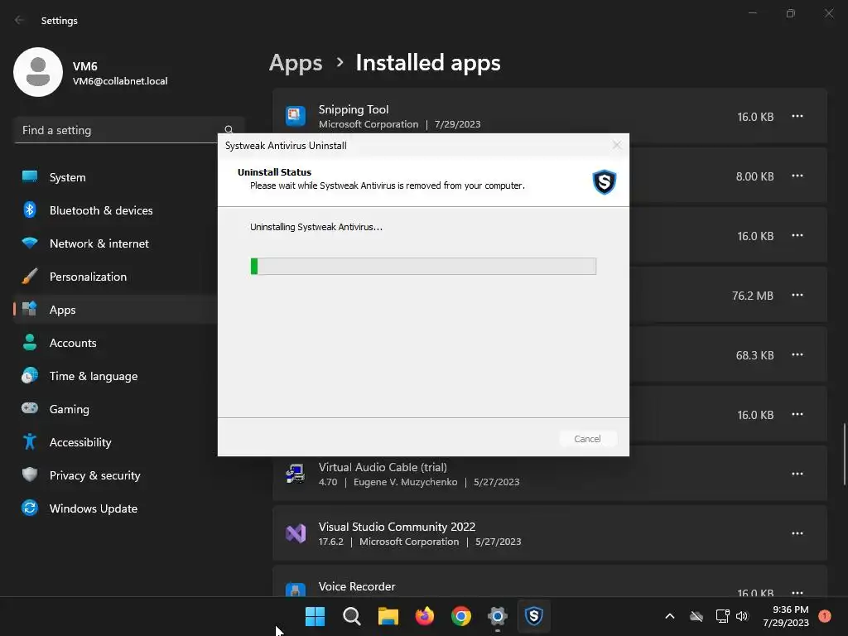Click the Gaming controller icon

click(30, 407)
